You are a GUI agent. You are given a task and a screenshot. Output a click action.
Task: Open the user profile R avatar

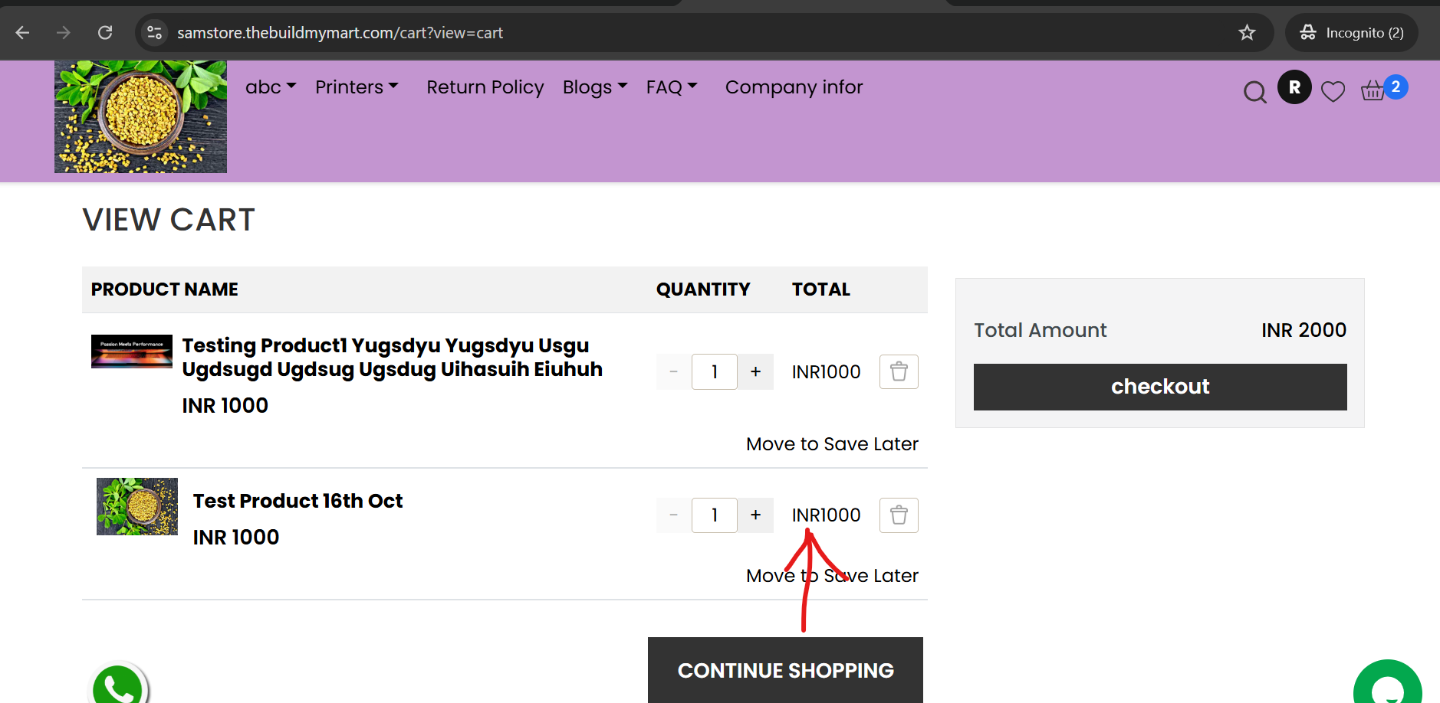pyautogui.click(x=1294, y=87)
